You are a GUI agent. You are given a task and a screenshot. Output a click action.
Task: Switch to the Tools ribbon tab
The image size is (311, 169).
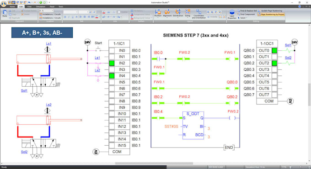(61, 6)
